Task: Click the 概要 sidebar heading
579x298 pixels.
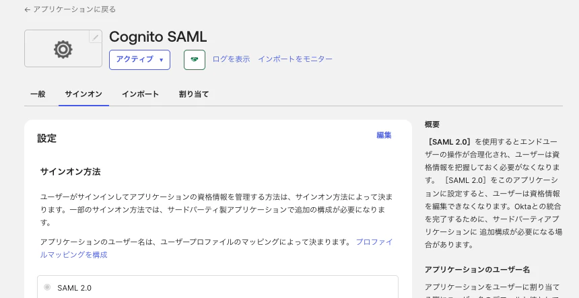Action: click(x=432, y=124)
